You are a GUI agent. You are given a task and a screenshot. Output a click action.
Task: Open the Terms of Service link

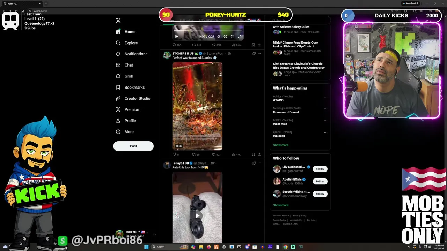tap(281, 216)
